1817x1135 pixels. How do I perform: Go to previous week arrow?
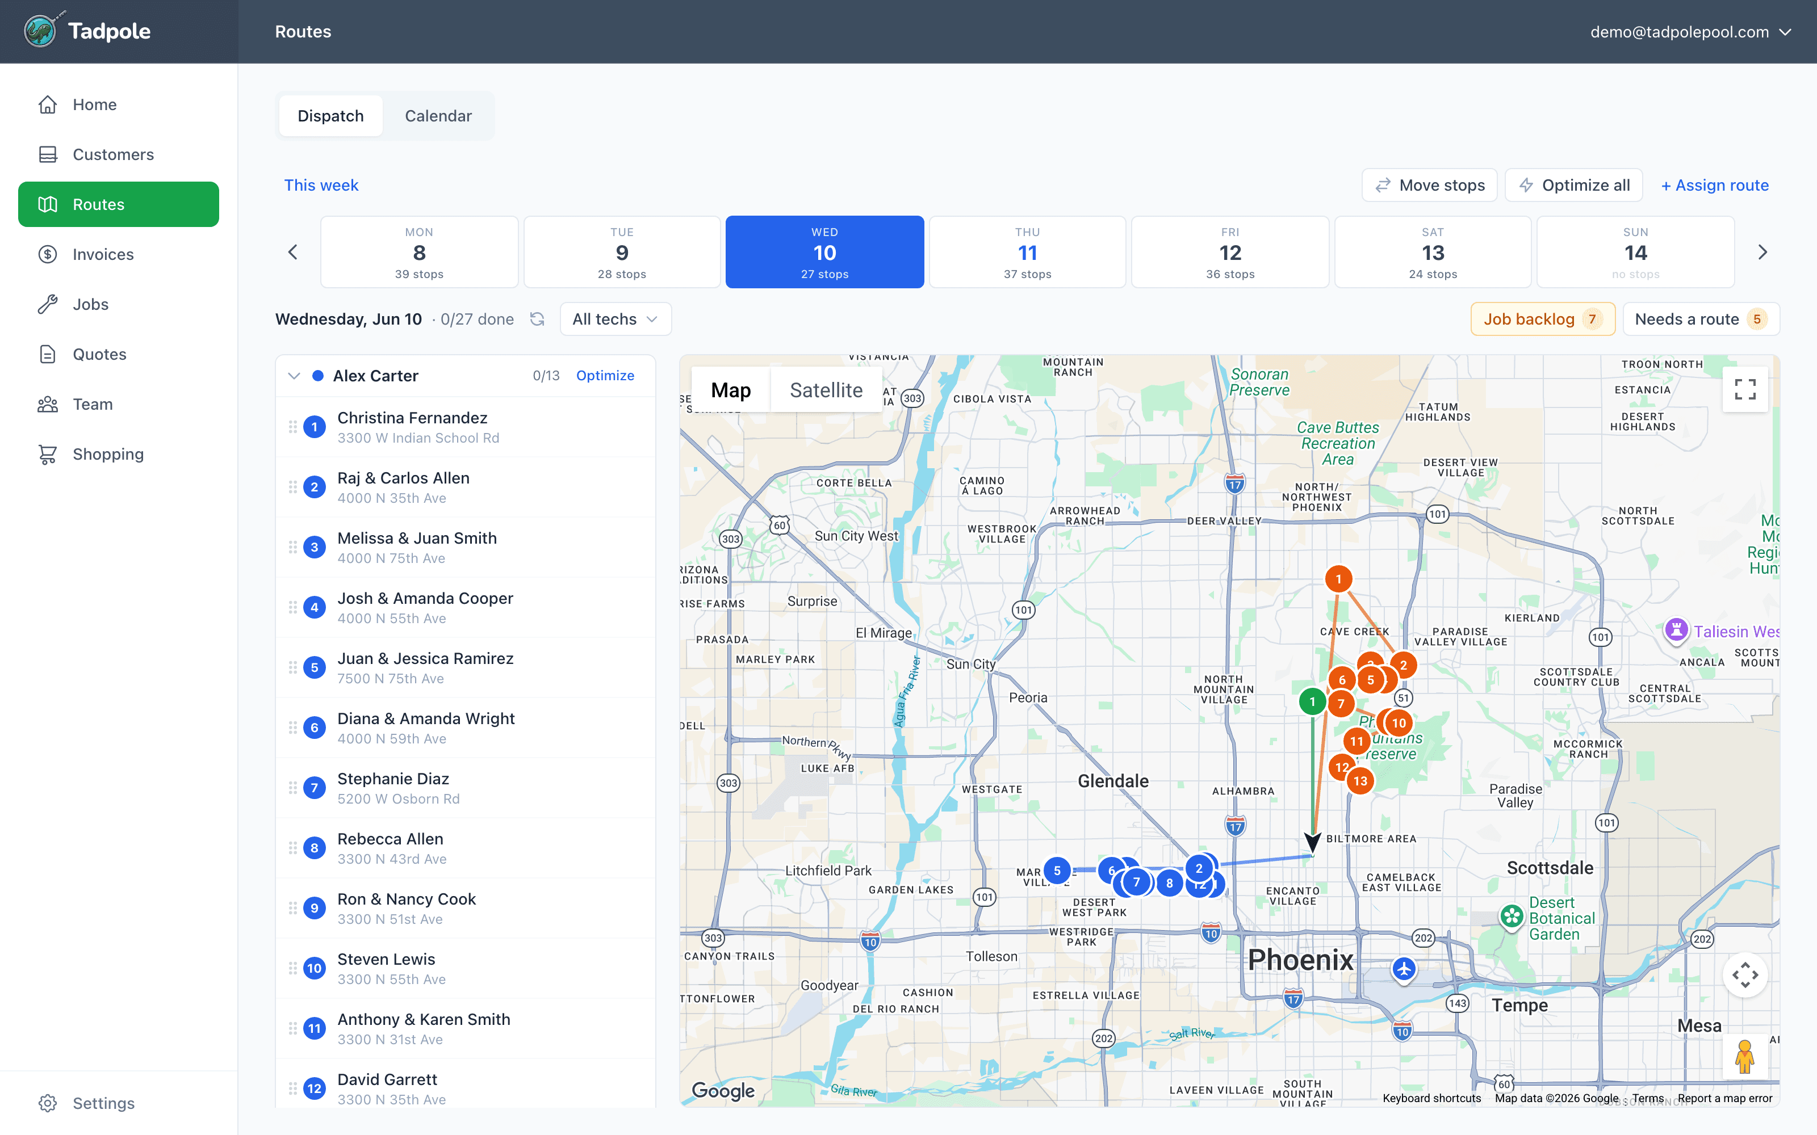[293, 252]
